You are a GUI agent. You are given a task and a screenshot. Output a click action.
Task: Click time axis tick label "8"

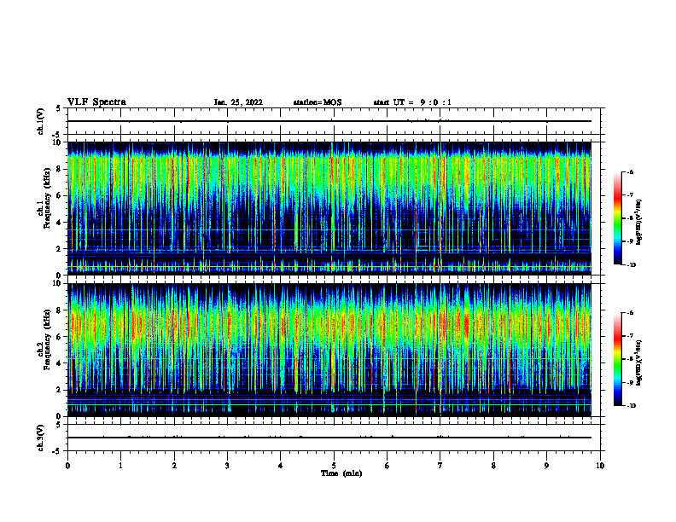pyautogui.click(x=493, y=466)
